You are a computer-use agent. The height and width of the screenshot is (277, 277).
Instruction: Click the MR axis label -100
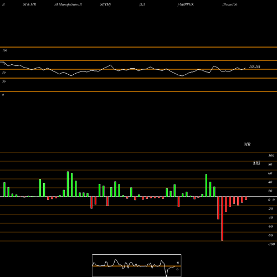pos(271,244)
